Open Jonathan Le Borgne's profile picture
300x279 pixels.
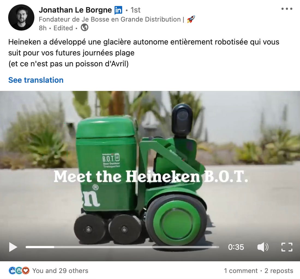tap(21, 17)
